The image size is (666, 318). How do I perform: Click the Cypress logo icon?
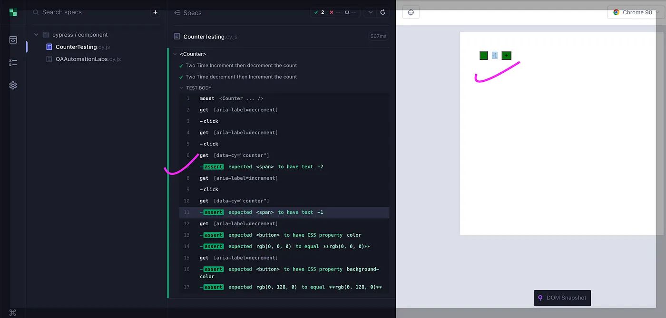click(x=13, y=12)
